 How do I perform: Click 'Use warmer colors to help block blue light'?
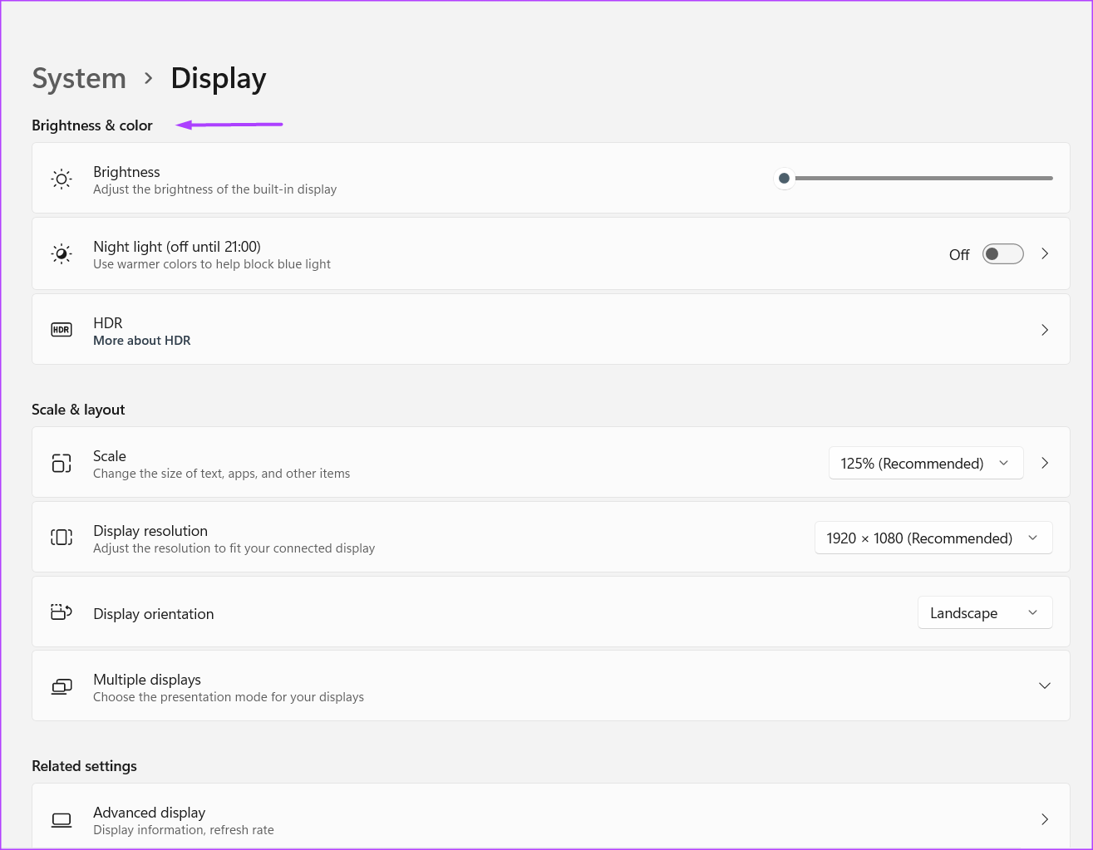pos(212,264)
